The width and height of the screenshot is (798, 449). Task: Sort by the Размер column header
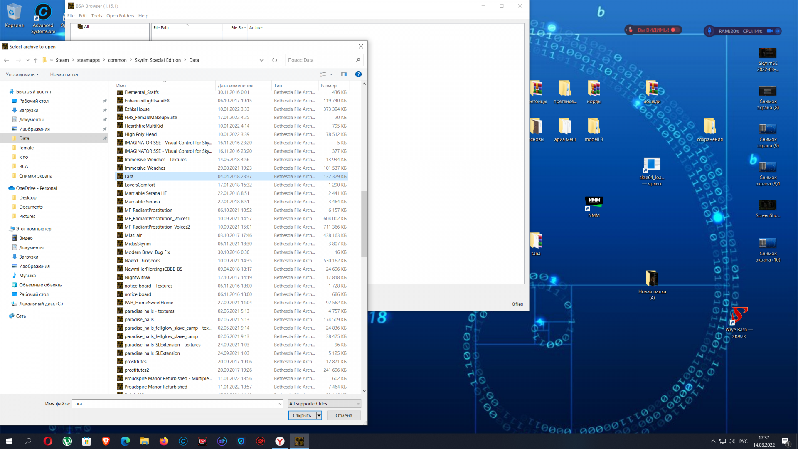pyautogui.click(x=328, y=86)
